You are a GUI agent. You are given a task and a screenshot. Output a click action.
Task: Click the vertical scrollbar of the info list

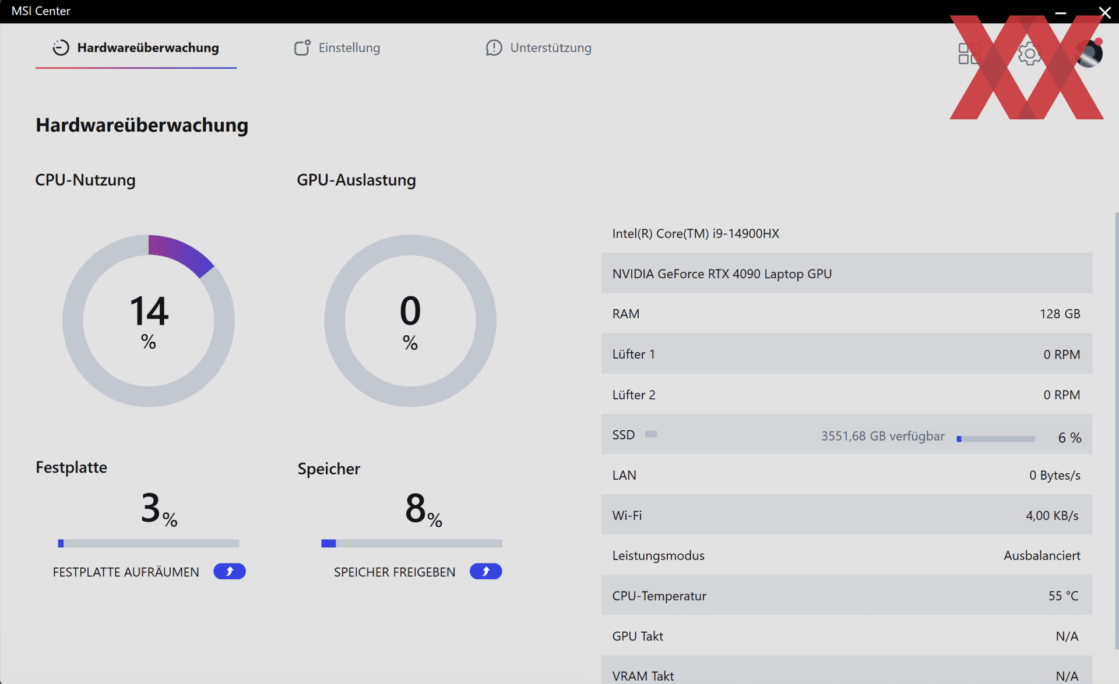click(1116, 431)
